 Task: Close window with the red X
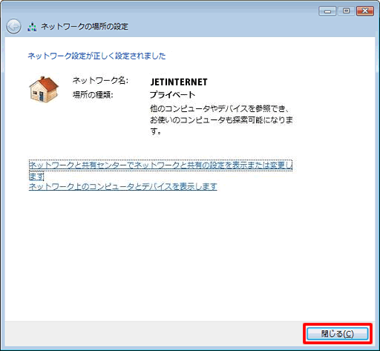(365, 11)
